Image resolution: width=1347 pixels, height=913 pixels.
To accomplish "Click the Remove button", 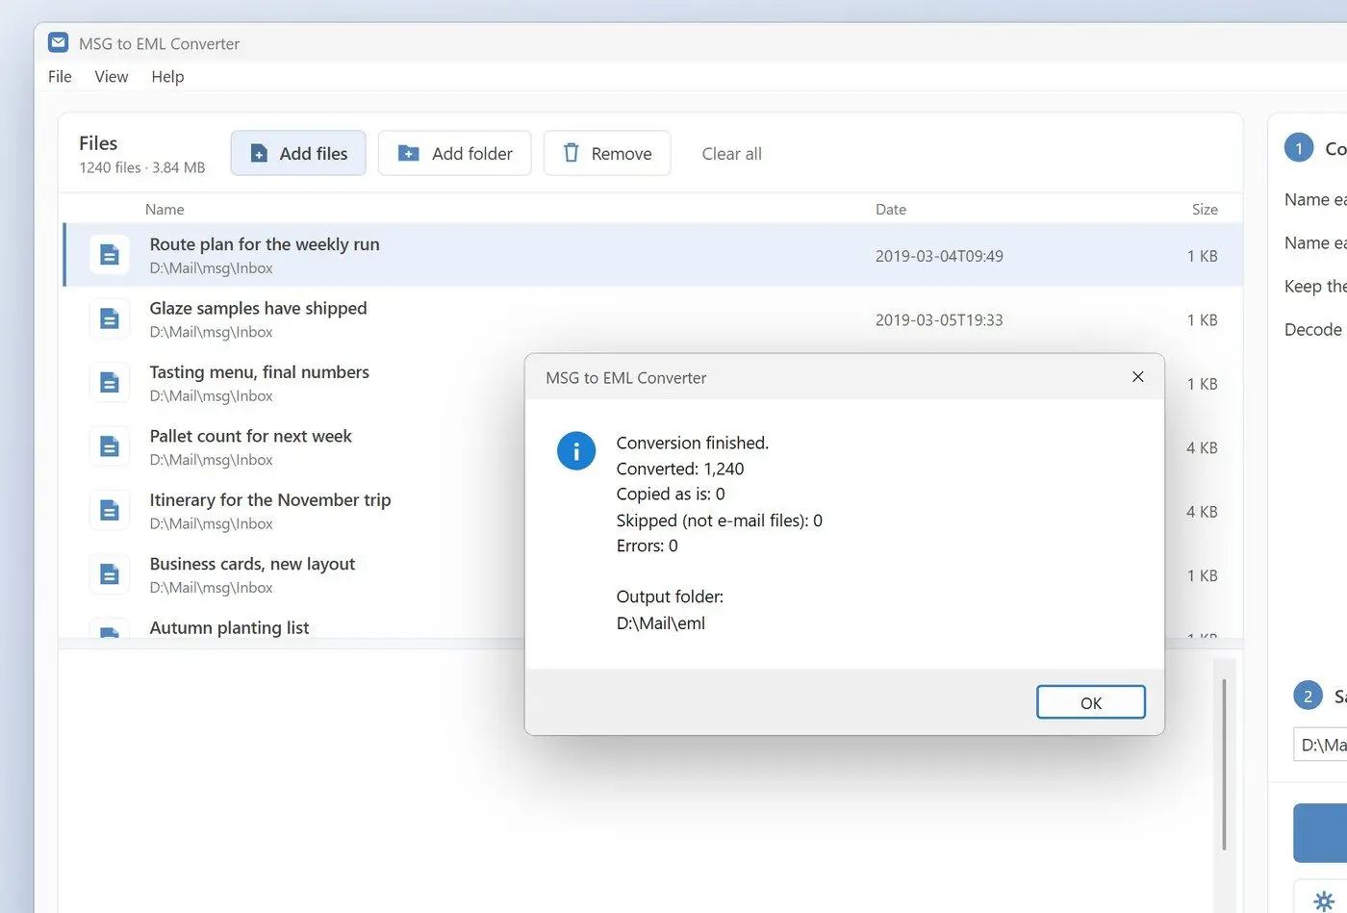I will click(x=607, y=153).
